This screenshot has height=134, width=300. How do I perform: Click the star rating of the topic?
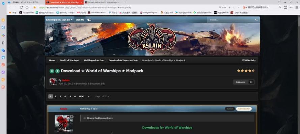pos(246,71)
